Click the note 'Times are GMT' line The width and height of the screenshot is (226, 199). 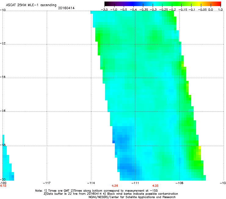pos(96,191)
